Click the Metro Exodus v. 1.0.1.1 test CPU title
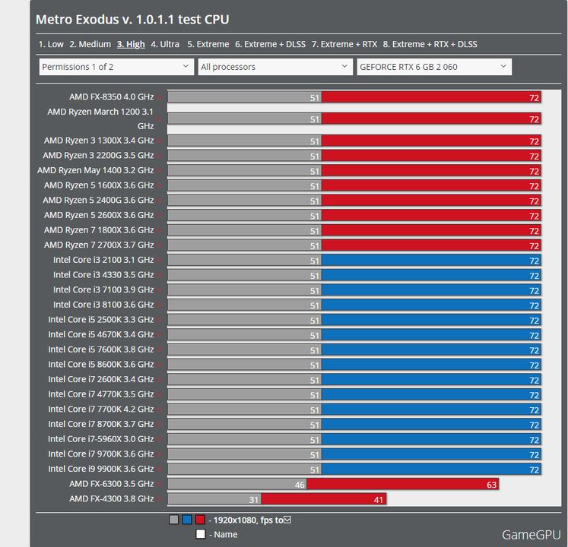 tap(132, 20)
